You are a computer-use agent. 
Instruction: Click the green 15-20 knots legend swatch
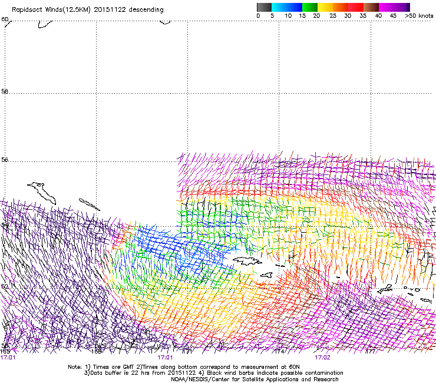[310, 7]
